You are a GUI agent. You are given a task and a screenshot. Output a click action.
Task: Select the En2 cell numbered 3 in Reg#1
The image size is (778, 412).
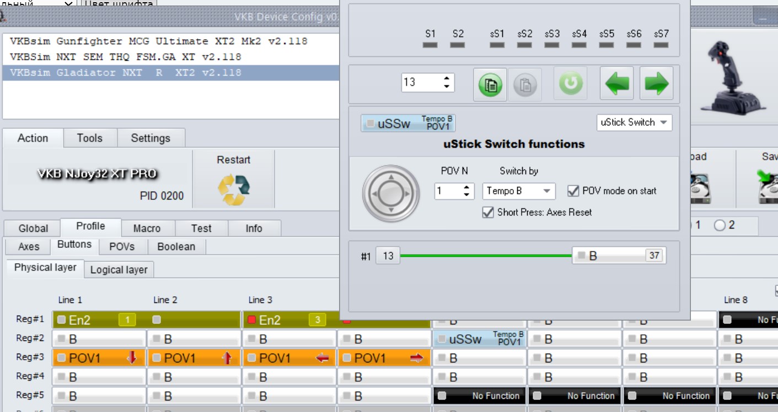[289, 320]
